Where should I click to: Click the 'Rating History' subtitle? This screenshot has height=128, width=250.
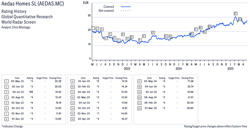(x=14, y=12)
